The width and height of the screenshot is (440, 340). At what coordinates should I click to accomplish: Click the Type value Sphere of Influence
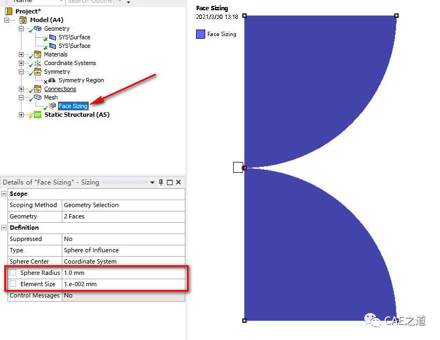(x=124, y=250)
